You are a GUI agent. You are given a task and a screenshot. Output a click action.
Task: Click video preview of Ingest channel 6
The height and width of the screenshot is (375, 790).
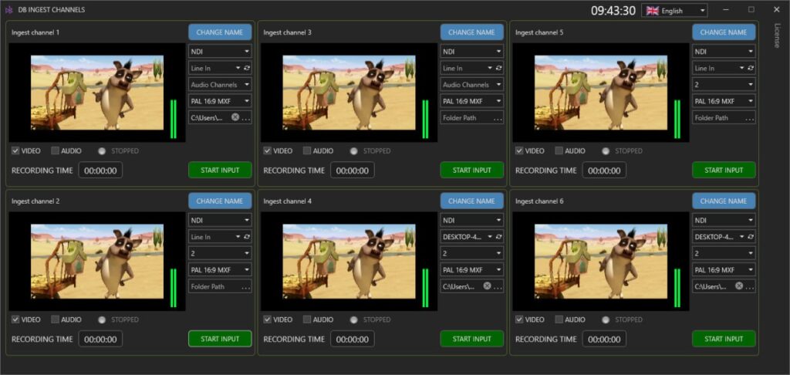(601, 262)
